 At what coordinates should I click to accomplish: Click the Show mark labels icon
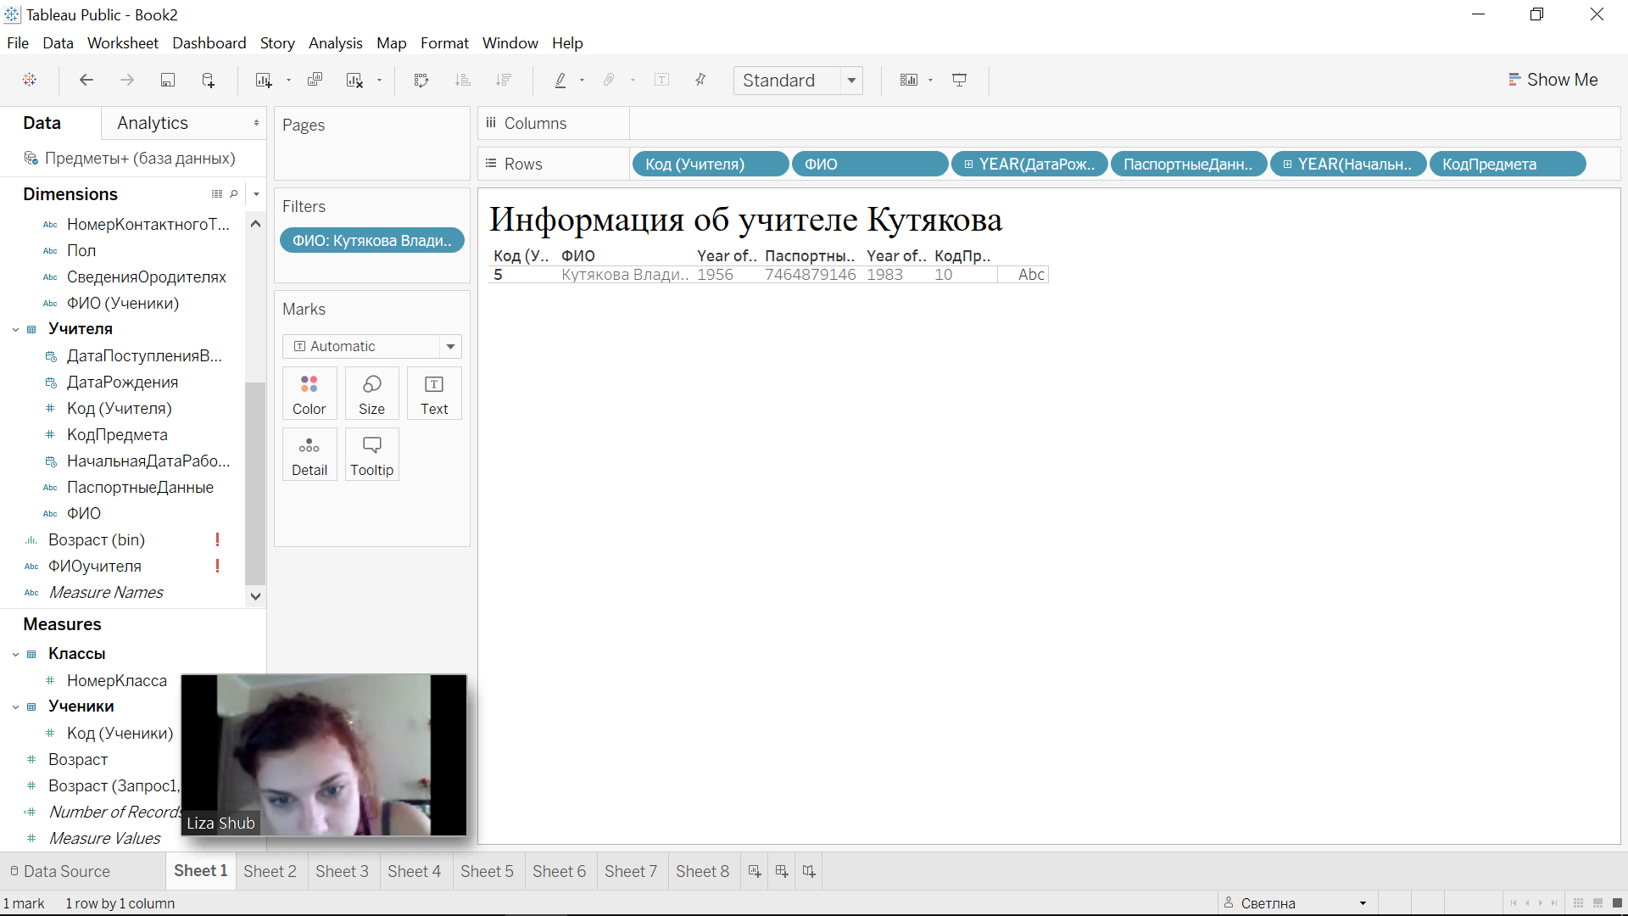click(x=662, y=80)
